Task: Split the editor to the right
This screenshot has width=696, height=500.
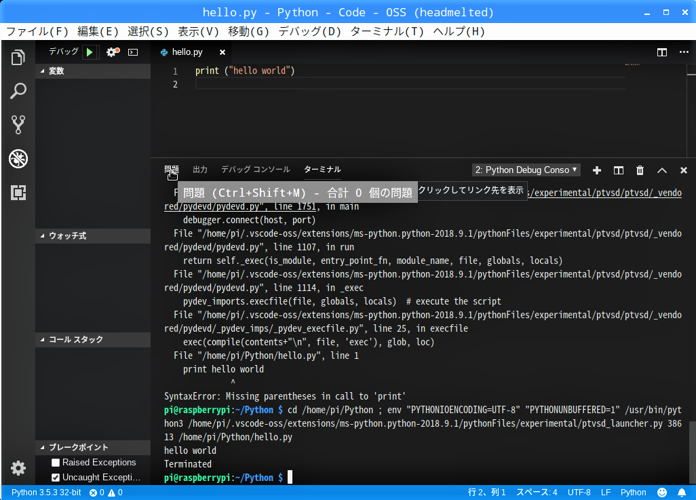Action: [x=662, y=52]
